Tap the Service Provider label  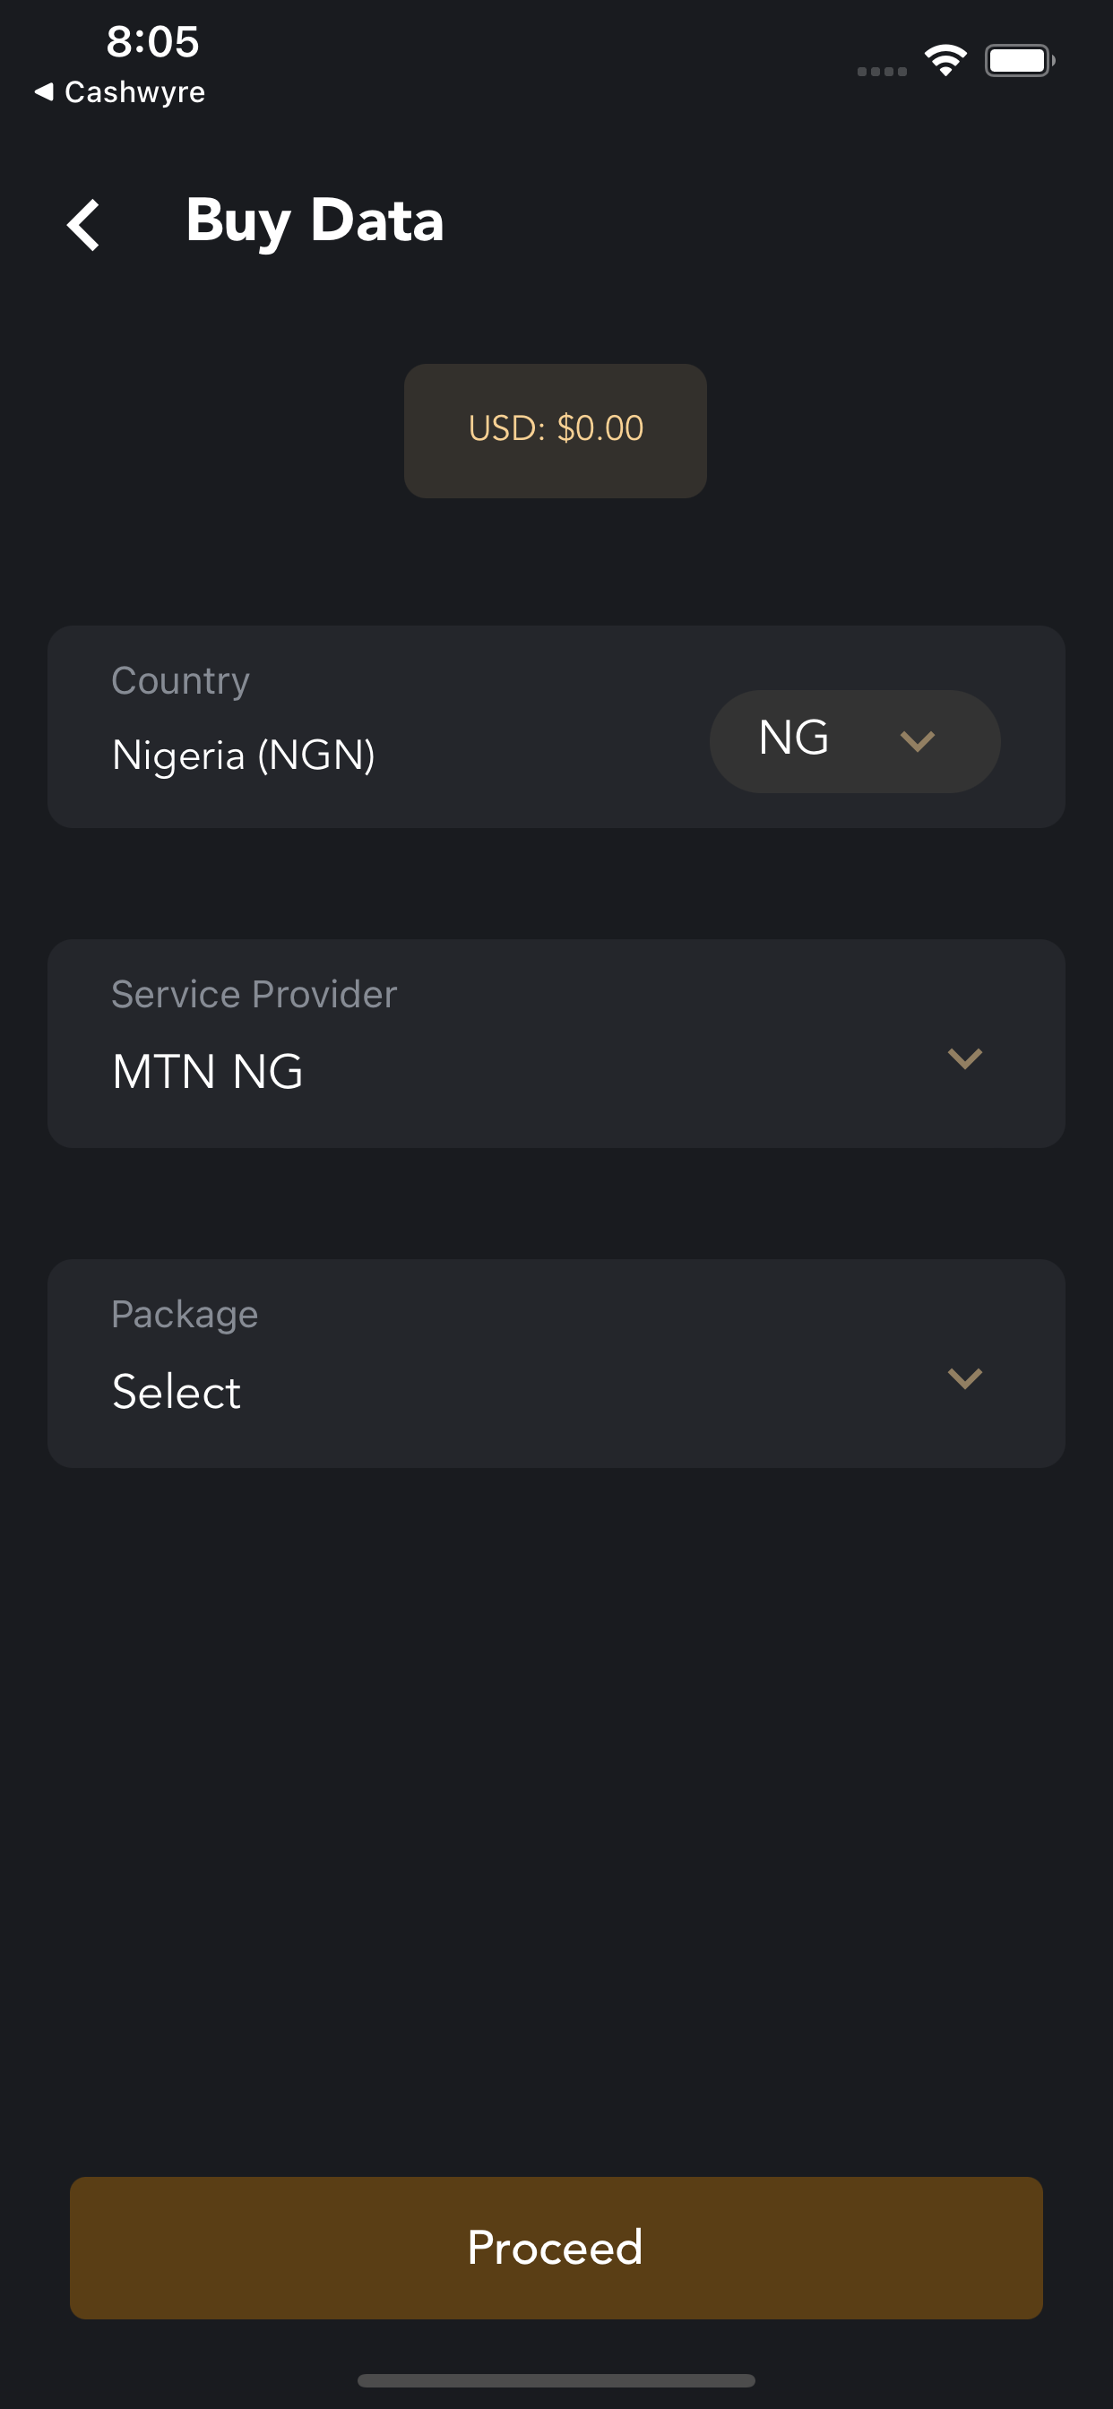pos(255,993)
